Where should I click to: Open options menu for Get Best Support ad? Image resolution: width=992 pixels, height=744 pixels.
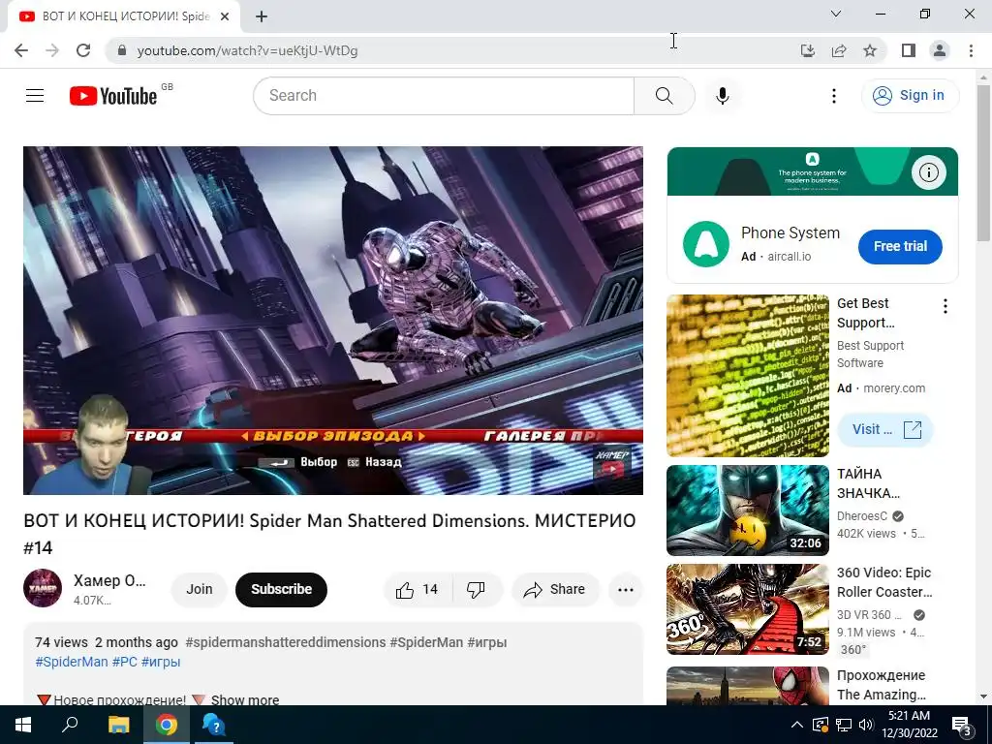pyautogui.click(x=945, y=307)
